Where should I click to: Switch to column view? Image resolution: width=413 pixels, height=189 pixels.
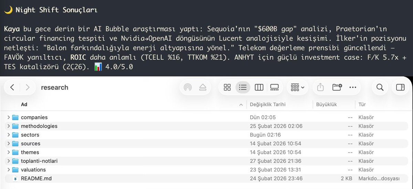point(259,87)
